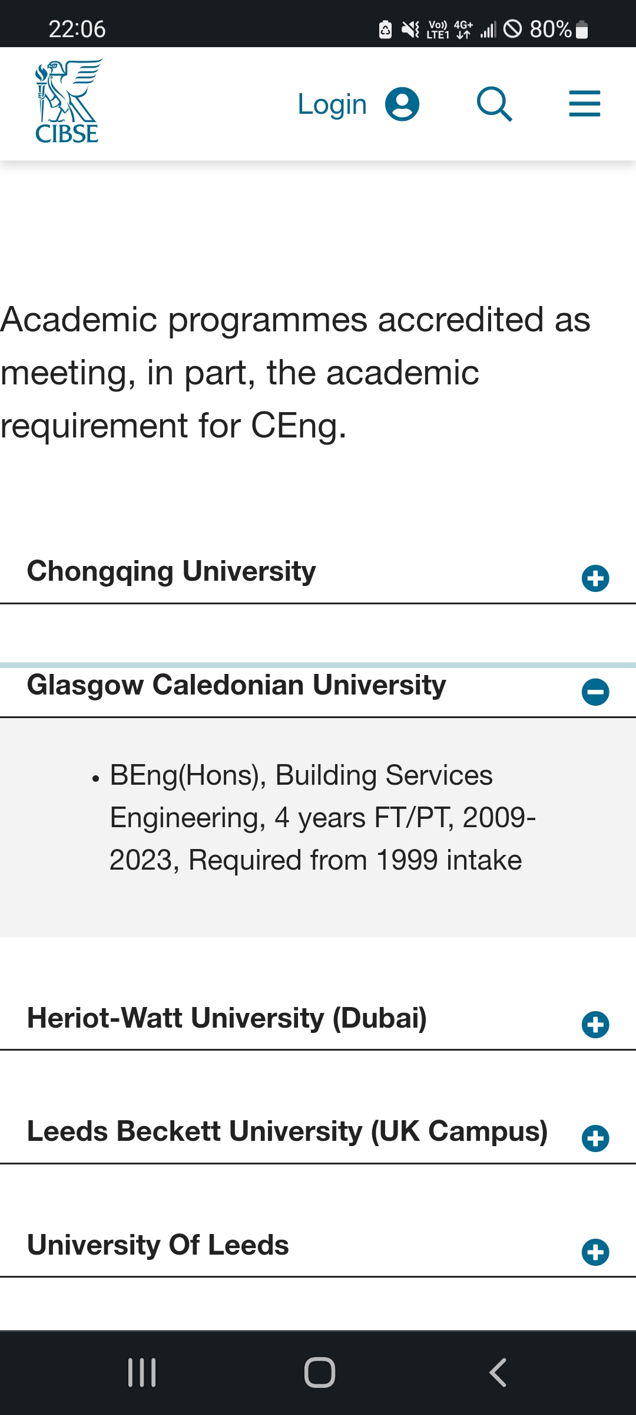
Task: Tap the Android recent apps button
Action: tap(142, 1373)
